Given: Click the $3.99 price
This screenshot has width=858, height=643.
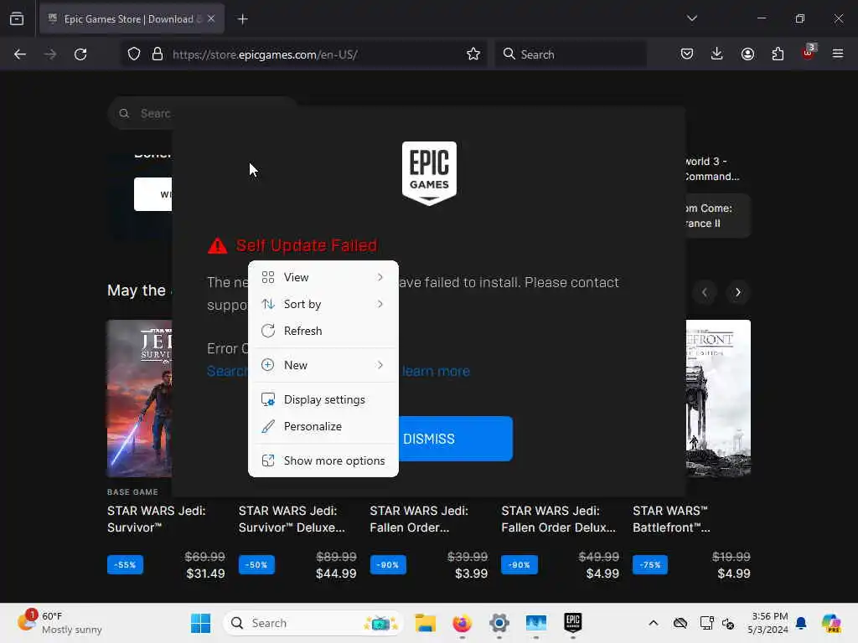Looking at the screenshot, I should tap(471, 574).
